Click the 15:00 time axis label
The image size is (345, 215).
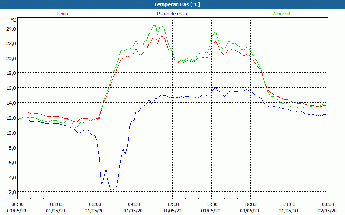pyautogui.click(x=211, y=205)
